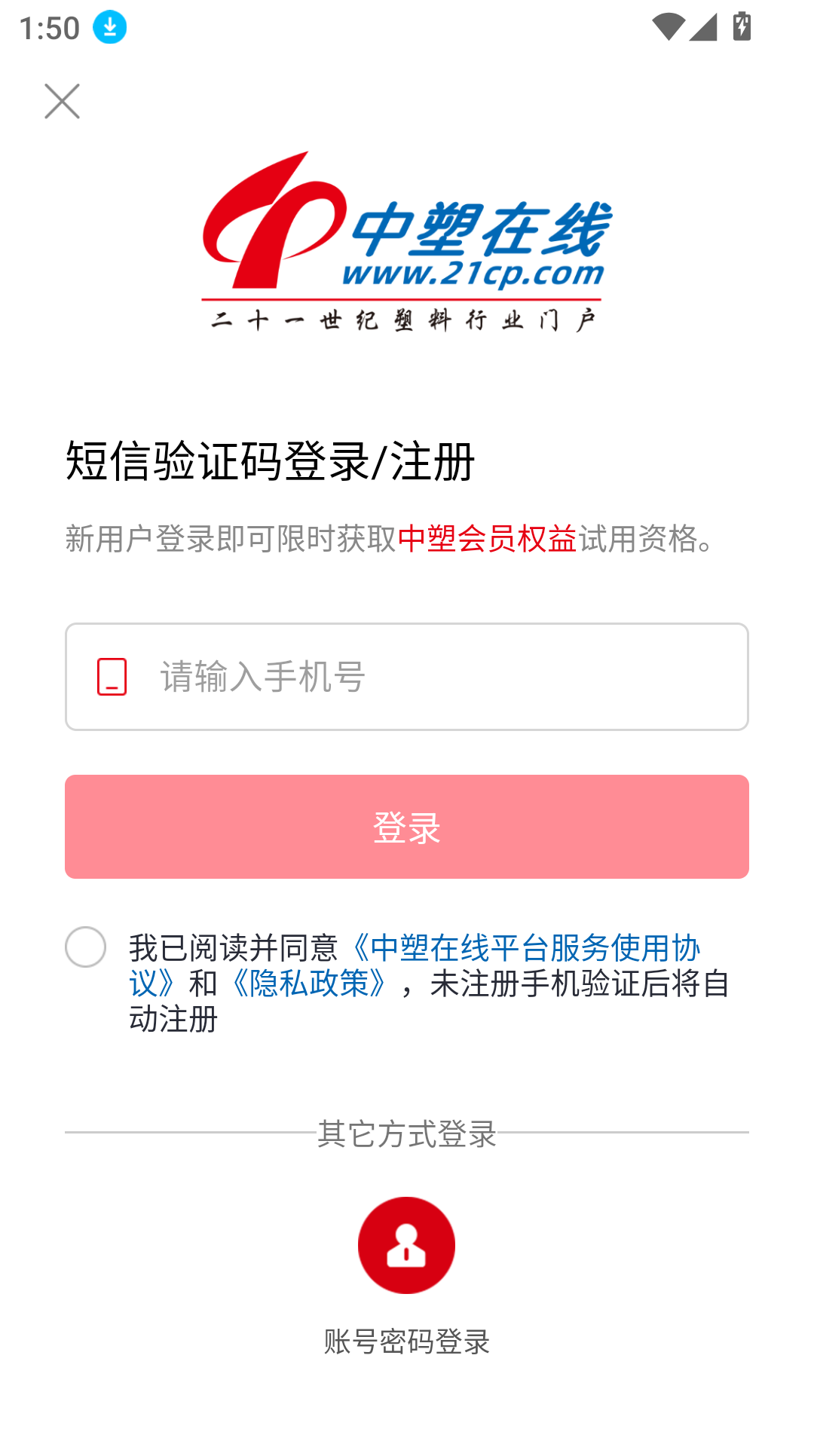Tap the cellular signal icon in the status bar
This screenshot has height=1447, width=814.
pyautogui.click(x=703, y=27)
